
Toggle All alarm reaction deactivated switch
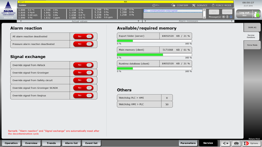coord(83,36)
